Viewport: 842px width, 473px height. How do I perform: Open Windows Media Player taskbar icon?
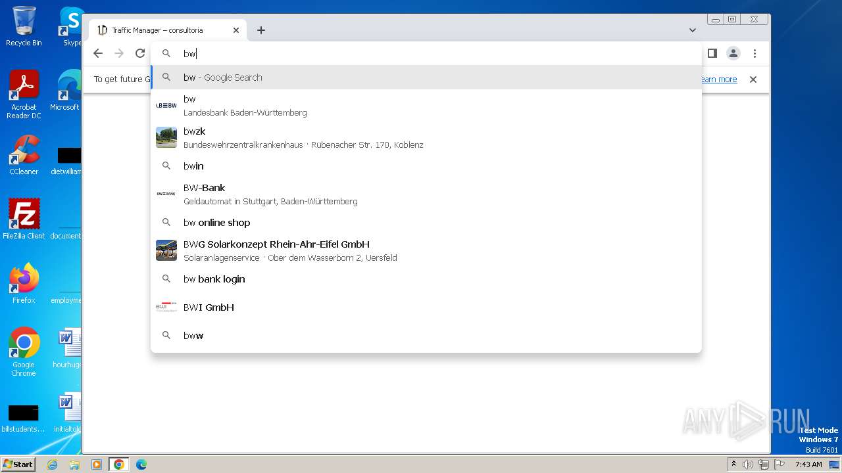coord(97,464)
